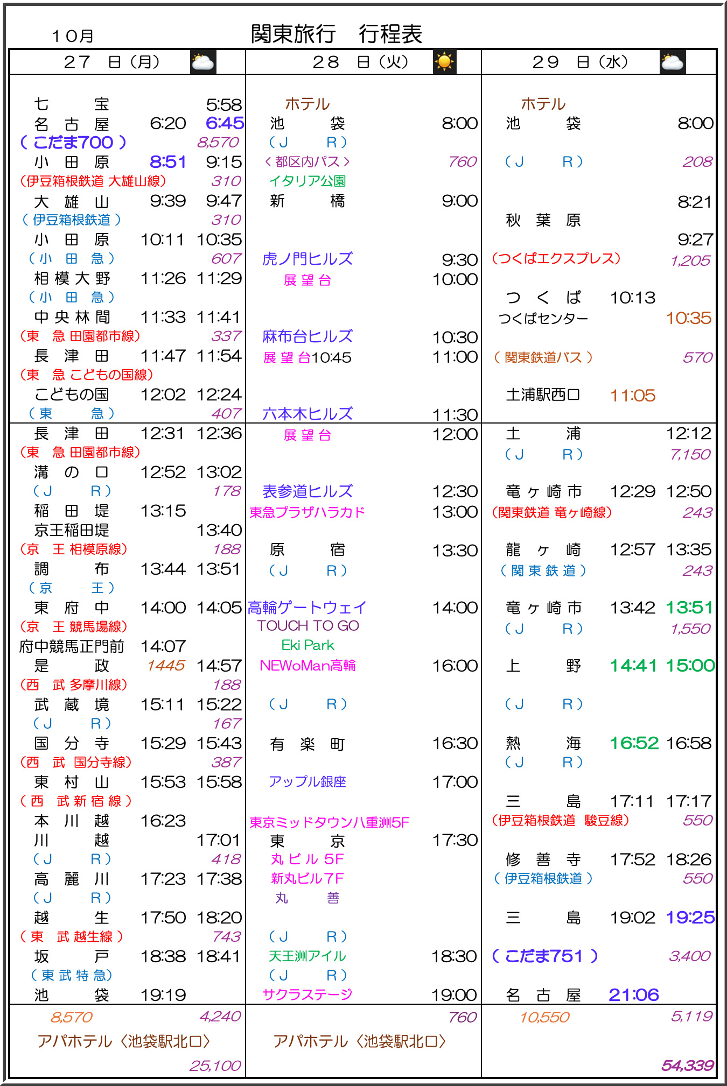Screen dimensions: 727x1086
Task: Select the 関東旅行 行程表 title
Action: coord(336,34)
